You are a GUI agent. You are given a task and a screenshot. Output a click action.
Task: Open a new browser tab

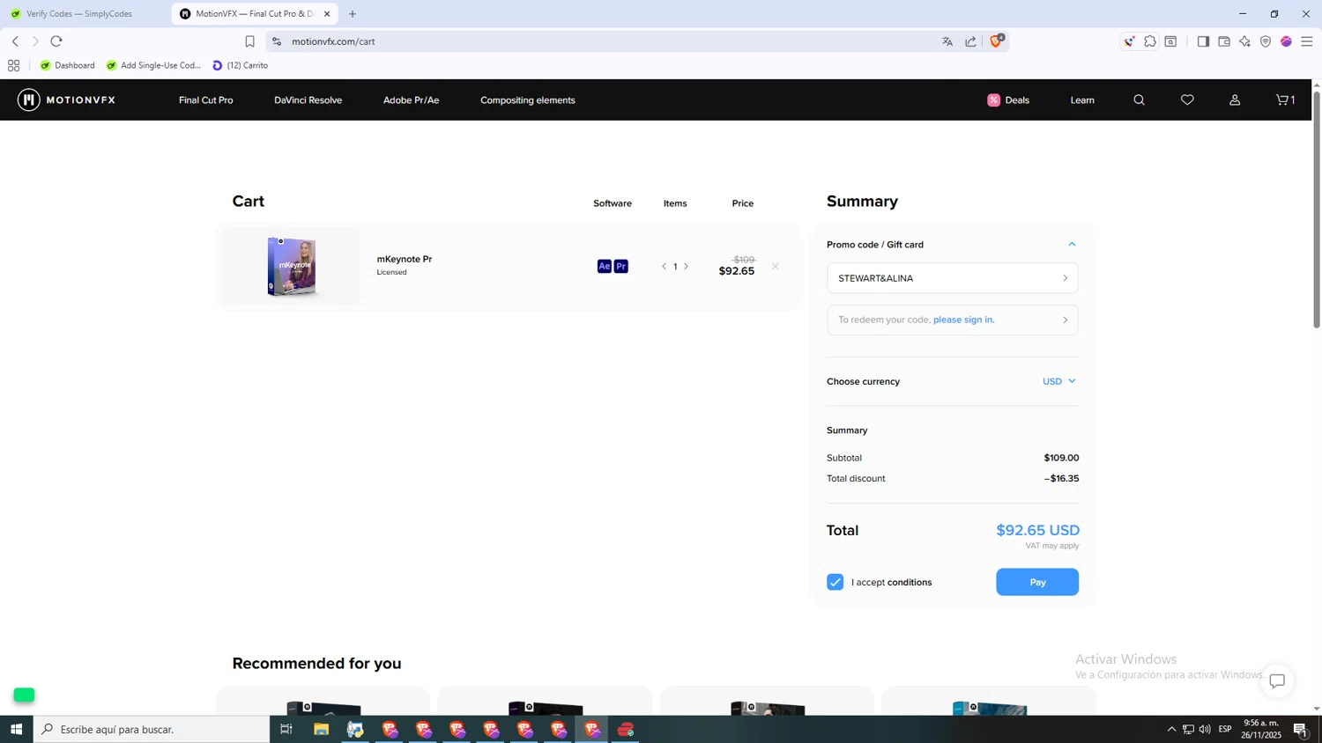[x=353, y=14]
